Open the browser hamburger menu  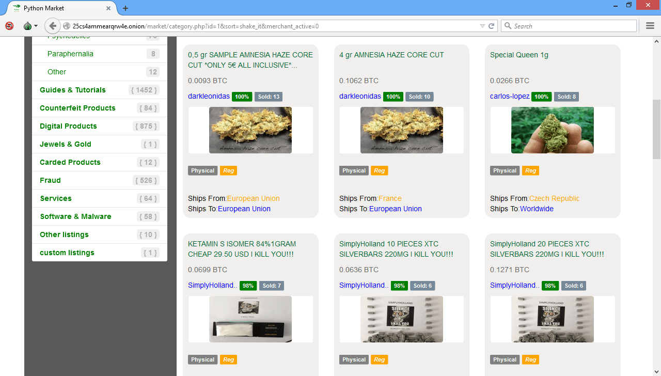coord(650,26)
